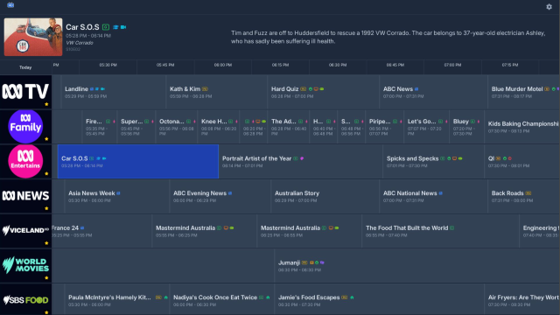This screenshot has height=315, width=560.
Task: Open Piripe... program on ABC Family
Action: click(x=385, y=127)
